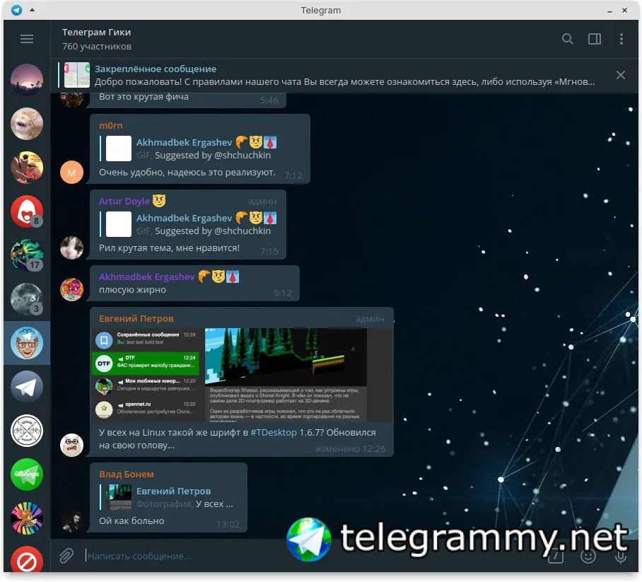Click the m0rn sender name
The height and width of the screenshot is (582, 642).
click(x=110, y=126)
